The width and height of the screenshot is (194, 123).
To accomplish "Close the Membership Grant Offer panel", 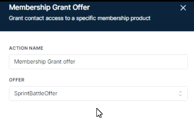I will tap(183, 8).
